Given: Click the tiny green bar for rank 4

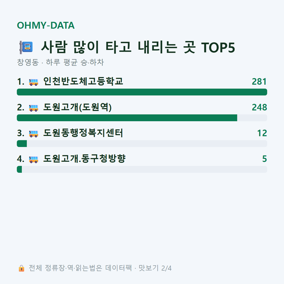Looking at the screenshot, I should coord(19,169).
